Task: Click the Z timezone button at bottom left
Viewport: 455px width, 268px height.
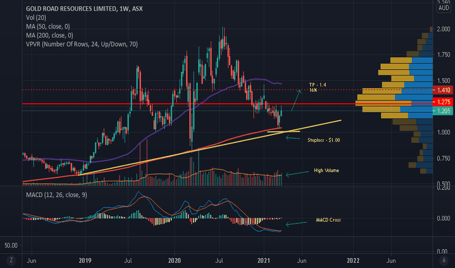Action: (11, 260)
